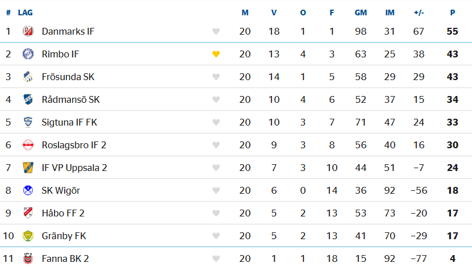Mark Frösunda SK as favorite
The image size is (472, 267).
216,77
